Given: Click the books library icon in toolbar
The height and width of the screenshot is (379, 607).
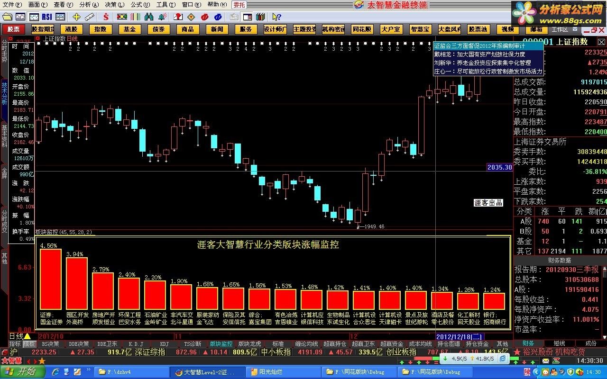Looking at the screenshot, I should [260, 17].
